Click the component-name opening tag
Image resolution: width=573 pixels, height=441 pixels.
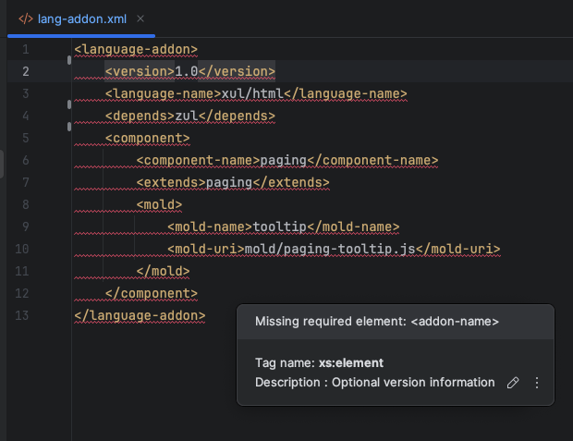197,160
